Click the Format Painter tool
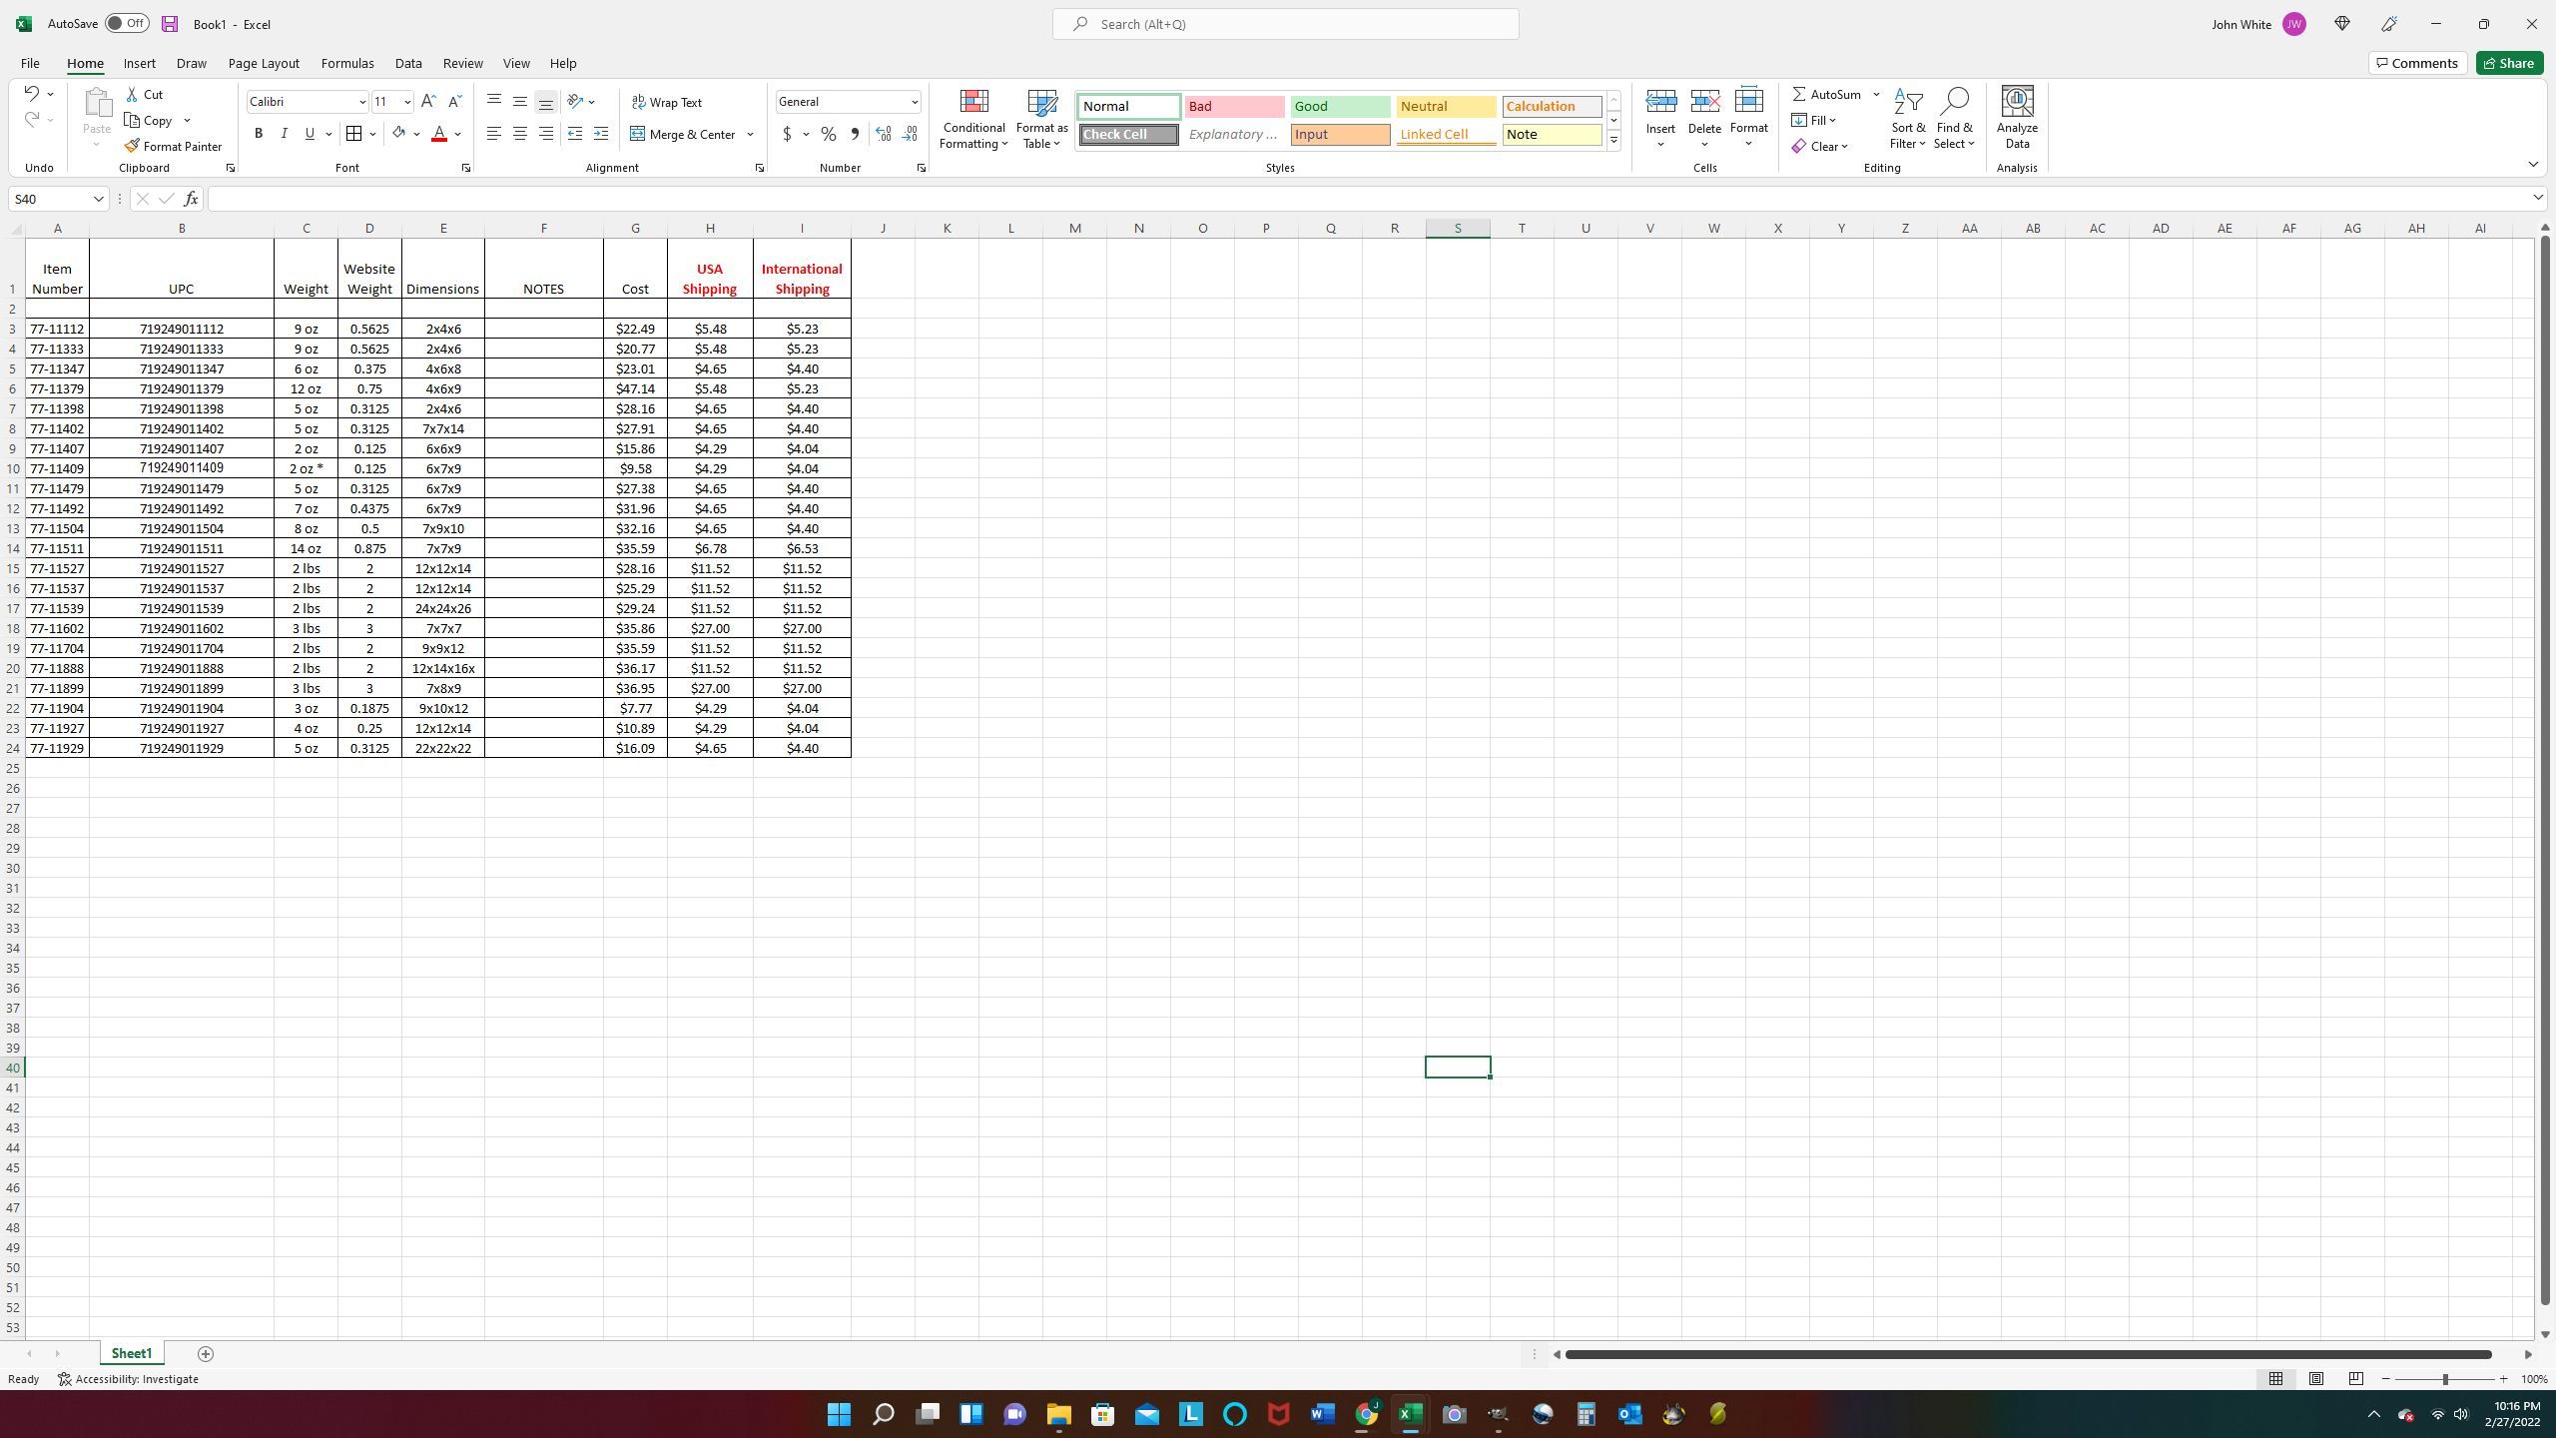Image resolution: width=2556 pixels, height=1438 pixels. pyautogui.click(x=174, y=146)
